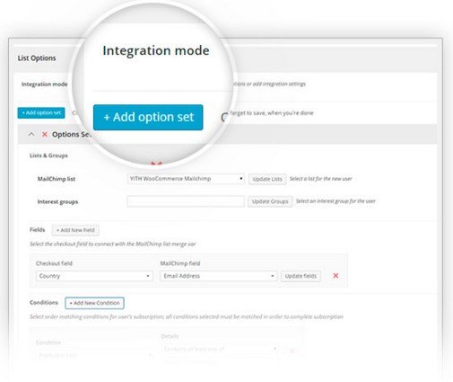Click the 'Lists & Groups' section label
Screen dimensions: 453x382
click(x=48, y=155)
